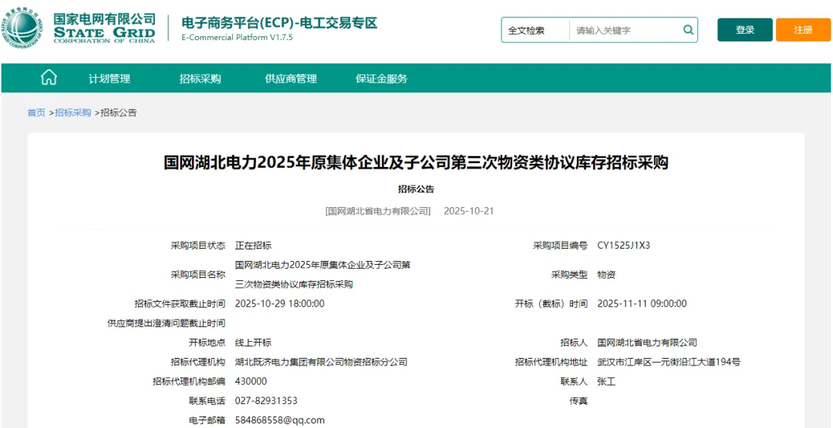The height and width of the screenshot is (428, 833).
Task: Click the 招标公告 breadcrumb item
Action: coord(119,112)
